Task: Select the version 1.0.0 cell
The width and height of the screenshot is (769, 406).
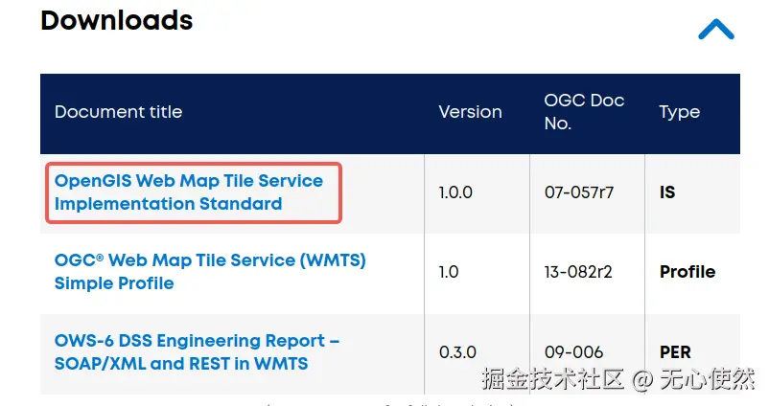Action: click(x=455, y=192)
